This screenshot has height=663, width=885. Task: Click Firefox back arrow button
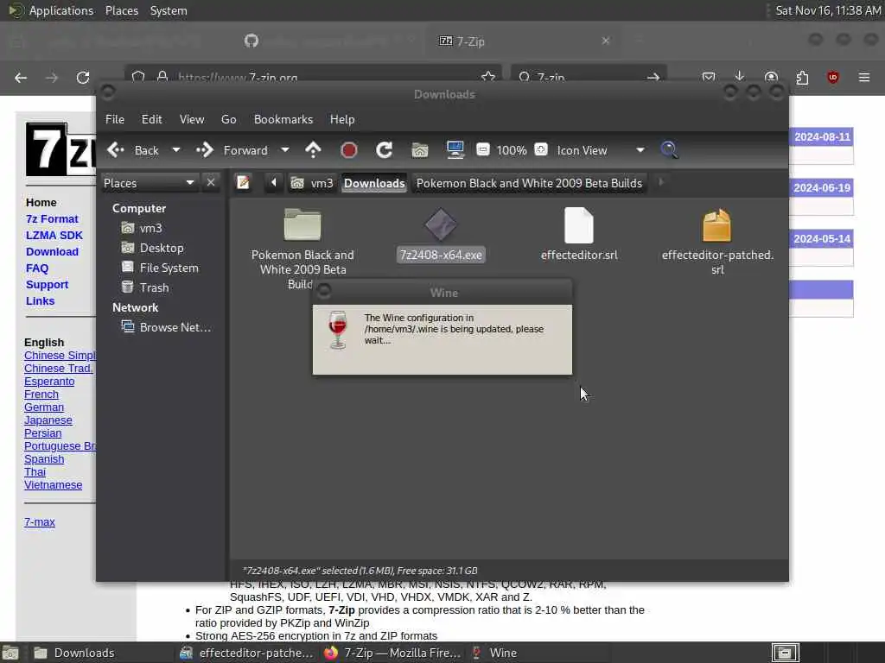click(x=21, y=78)
